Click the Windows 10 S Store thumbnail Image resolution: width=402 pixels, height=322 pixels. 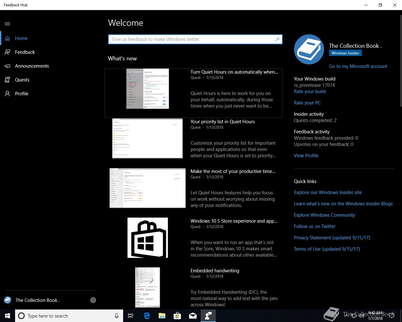tap(148, 238)
